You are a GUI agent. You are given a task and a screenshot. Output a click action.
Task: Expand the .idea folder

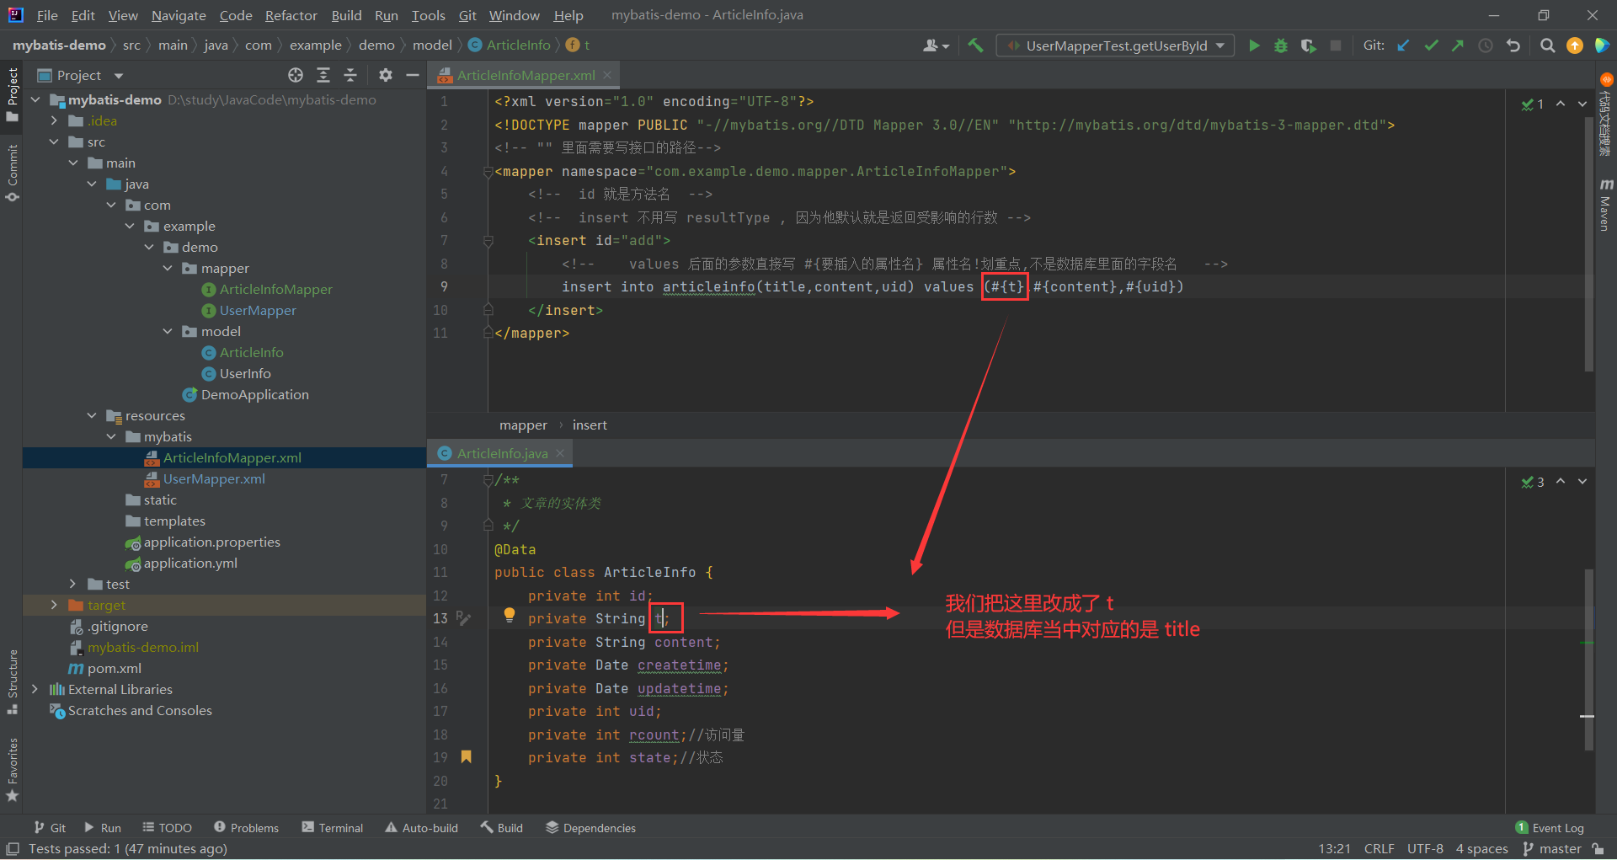point(55,120)
